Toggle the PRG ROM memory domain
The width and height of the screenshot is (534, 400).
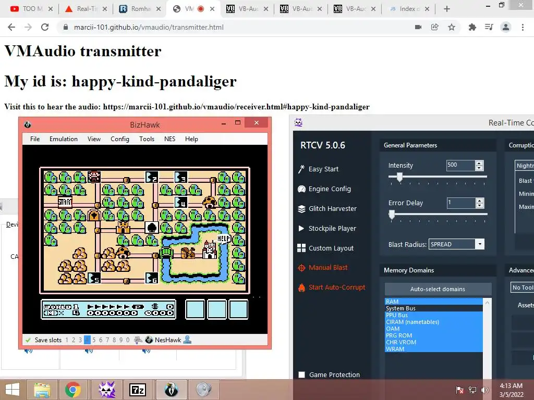click(433, 335)
